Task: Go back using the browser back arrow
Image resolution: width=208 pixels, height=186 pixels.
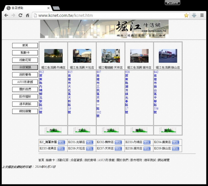Action: tap(6, 15)
